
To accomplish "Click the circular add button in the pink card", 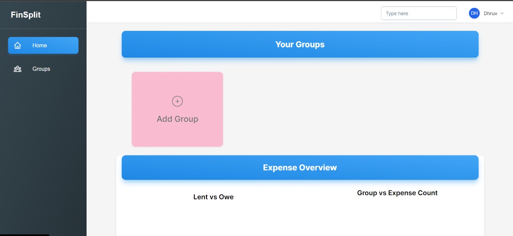I will pos(177,101).
